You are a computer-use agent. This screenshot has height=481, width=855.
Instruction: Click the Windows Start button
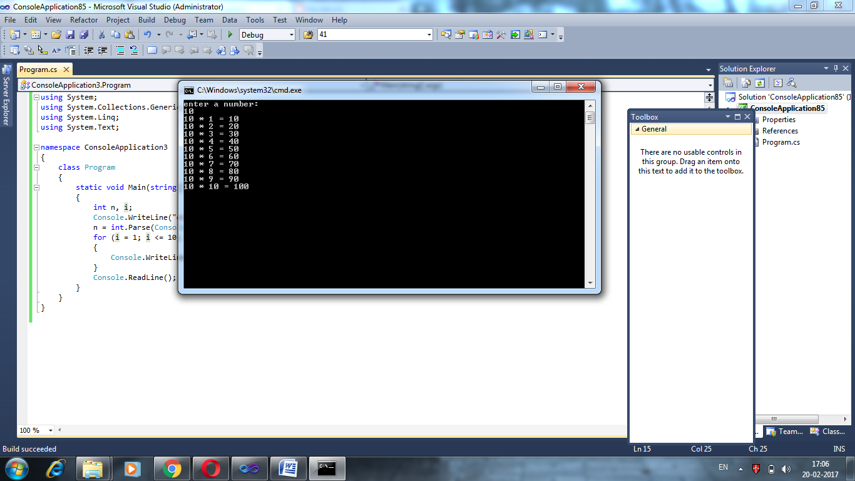(16, 468)
